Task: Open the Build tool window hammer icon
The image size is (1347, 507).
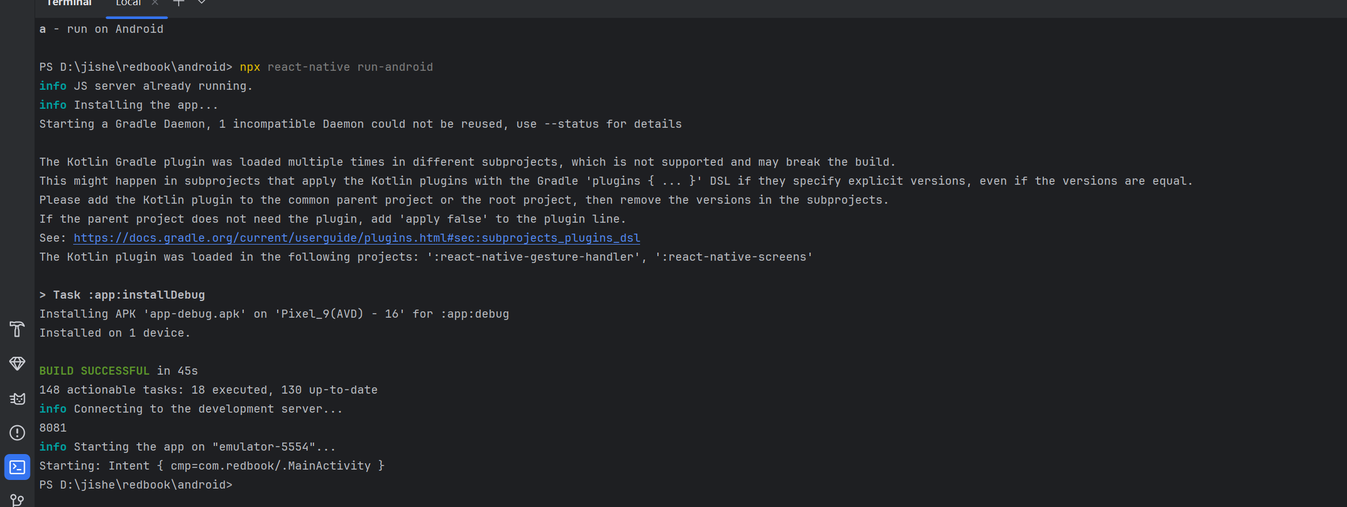Action: (x=17, y=329)
